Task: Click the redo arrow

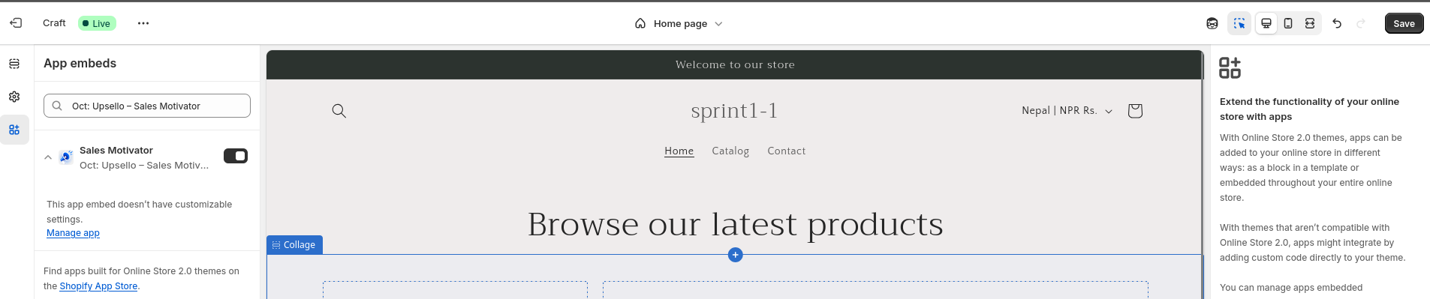Action: (x=1360, y=23)
